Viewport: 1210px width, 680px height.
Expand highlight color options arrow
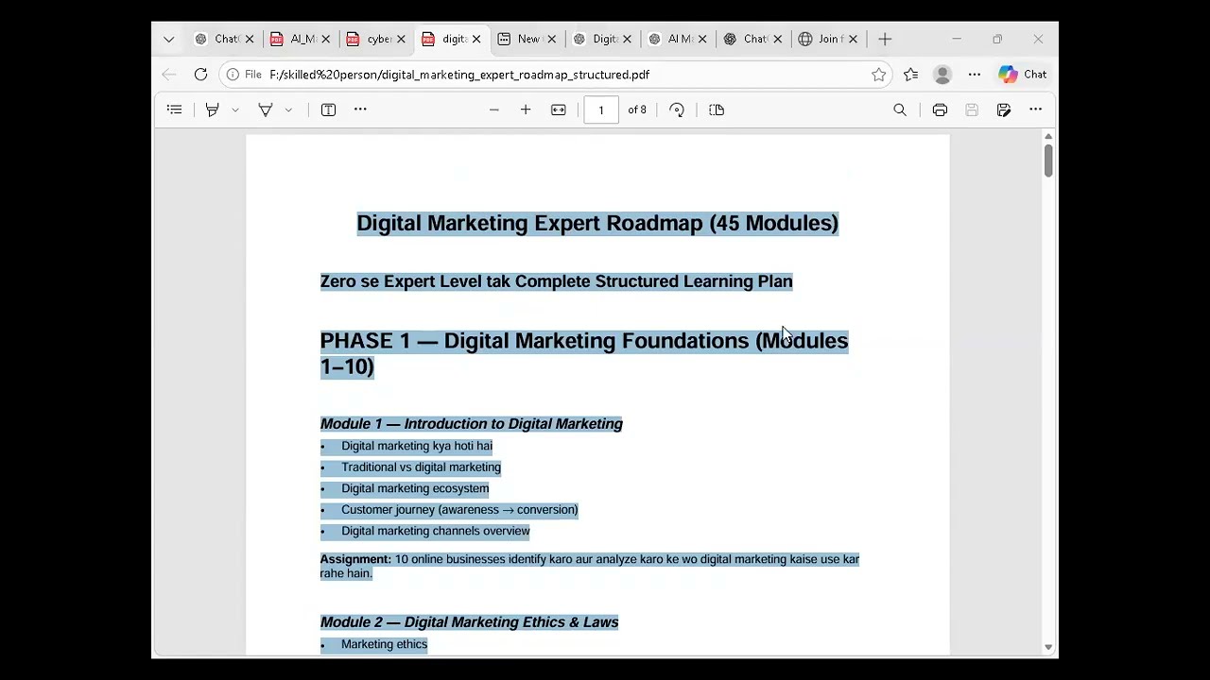click(235, 110)
